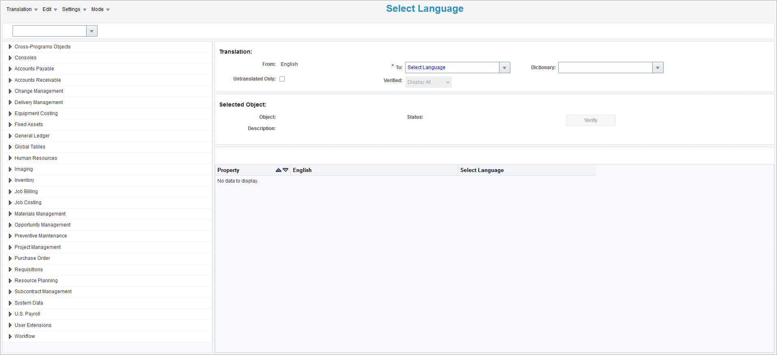The height and width of the screenshot is (355, 777).
Task: Expand the Human Resources tree node
Action: click(x=10, y=158)
